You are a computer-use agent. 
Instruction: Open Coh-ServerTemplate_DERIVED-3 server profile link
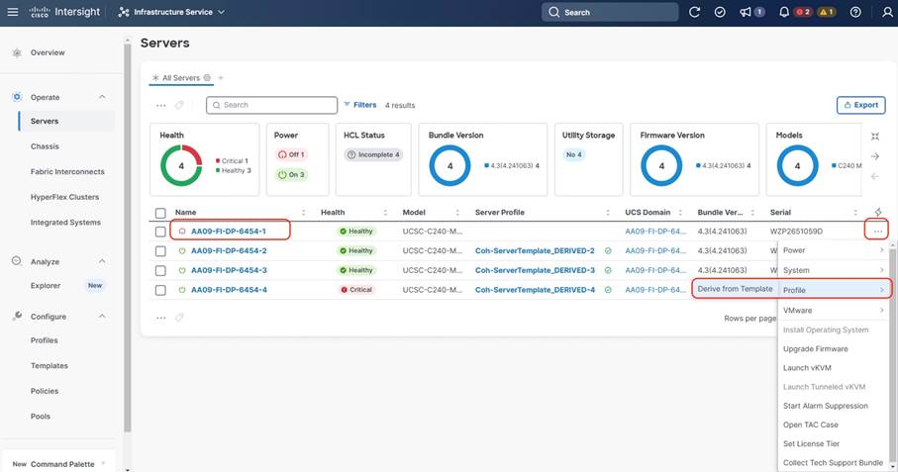[x=535, y=270]
